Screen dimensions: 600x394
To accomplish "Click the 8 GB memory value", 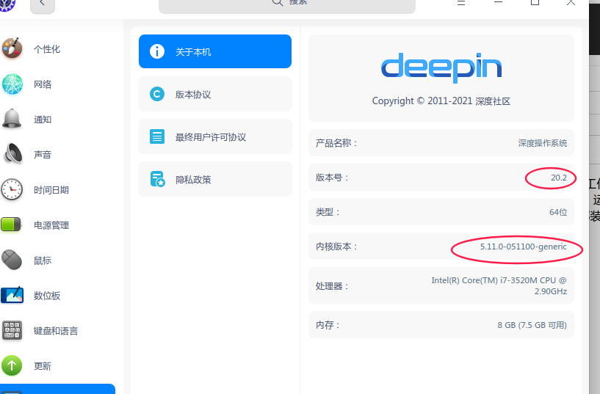I will 532,325.
